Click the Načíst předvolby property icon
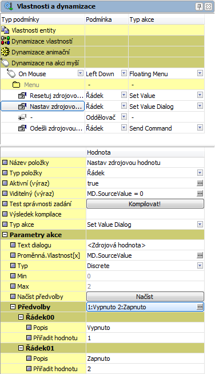Viewport: 215px width, 374px height. [x=13, y=297]
